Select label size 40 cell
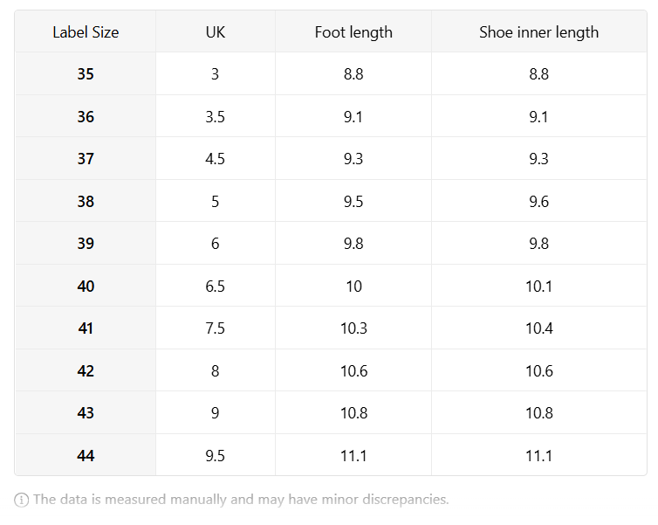Viewport: 658px width, 525px height. click(x=86, y=286)
